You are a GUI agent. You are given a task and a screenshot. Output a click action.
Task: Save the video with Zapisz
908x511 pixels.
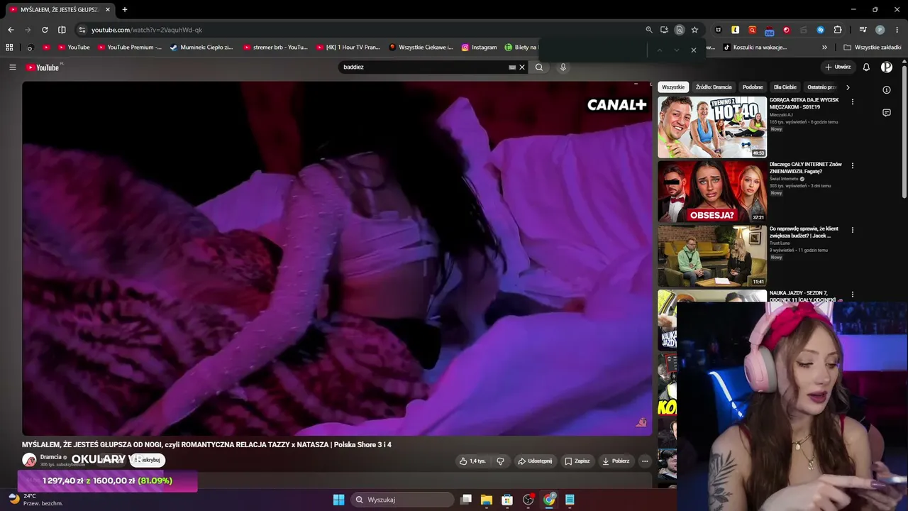577,461
